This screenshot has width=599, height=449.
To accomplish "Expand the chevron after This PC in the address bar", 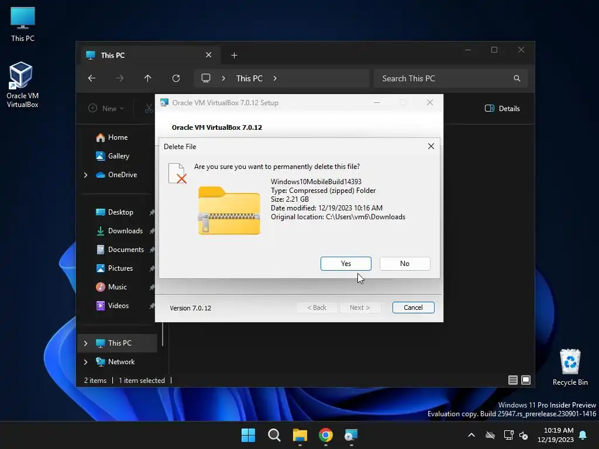I will (275, 78).
